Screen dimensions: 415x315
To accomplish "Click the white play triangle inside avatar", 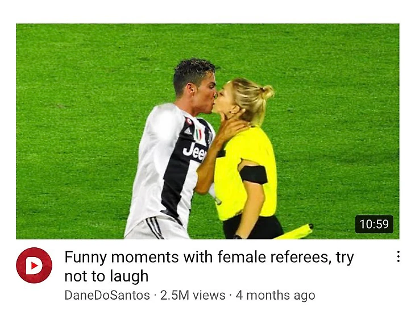I will (x=34, y=265).
